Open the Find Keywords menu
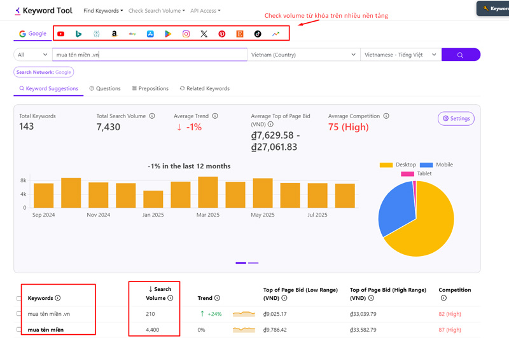 (103, 11)
